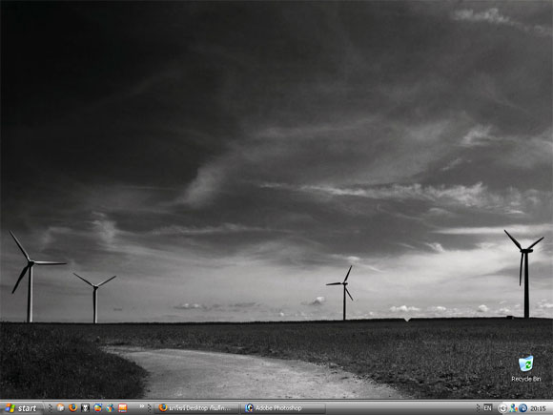Click the 20:15 taskbar clock
The width and height of the screenshot is (553, 415).
(538, 408)
